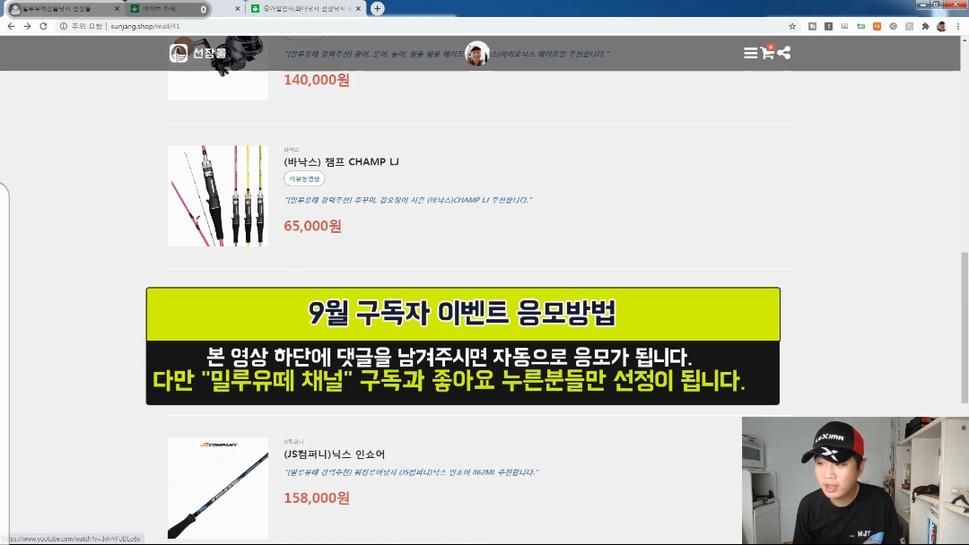Click the baitcasting reel product thumbnail
This screenshot has width=969, height=545.
pyautogui.click(x=217, y=69)
